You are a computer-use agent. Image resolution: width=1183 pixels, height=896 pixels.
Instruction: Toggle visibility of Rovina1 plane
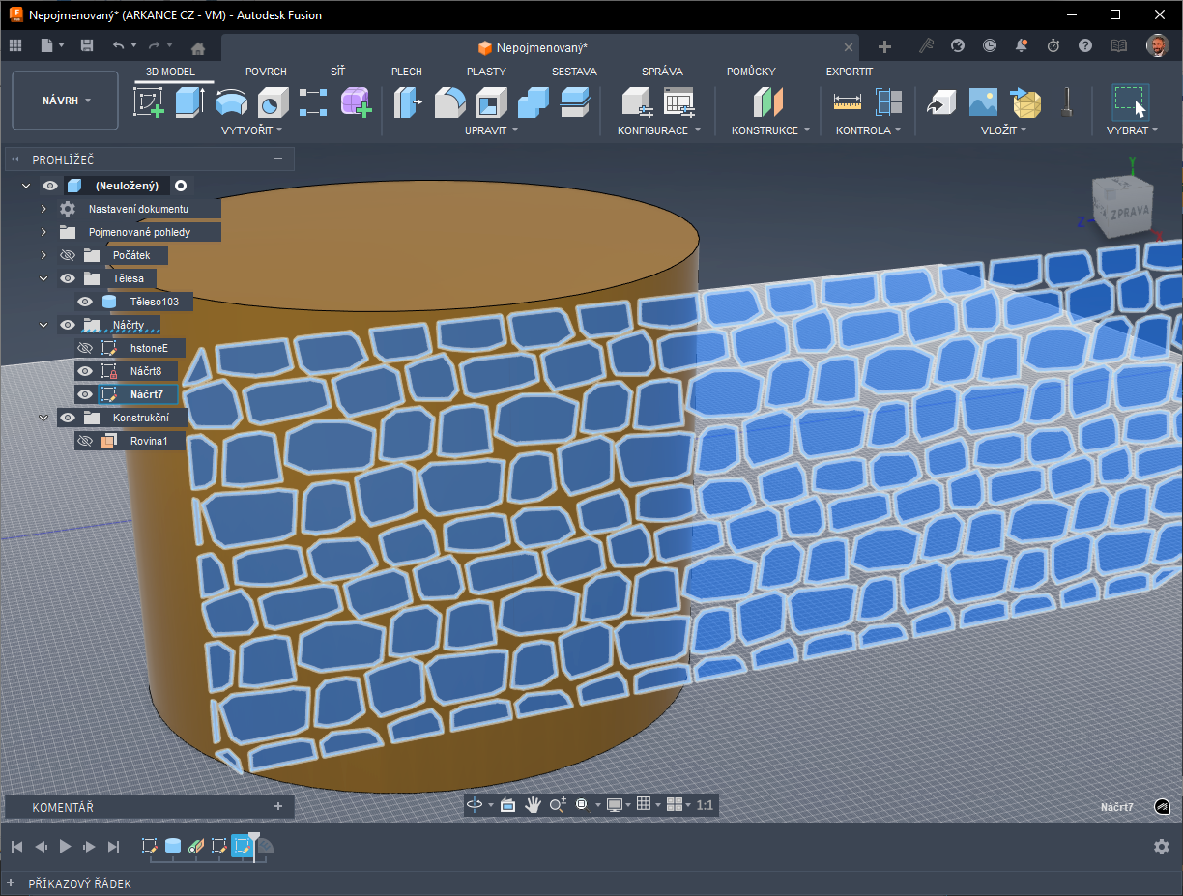coord(85,441)
